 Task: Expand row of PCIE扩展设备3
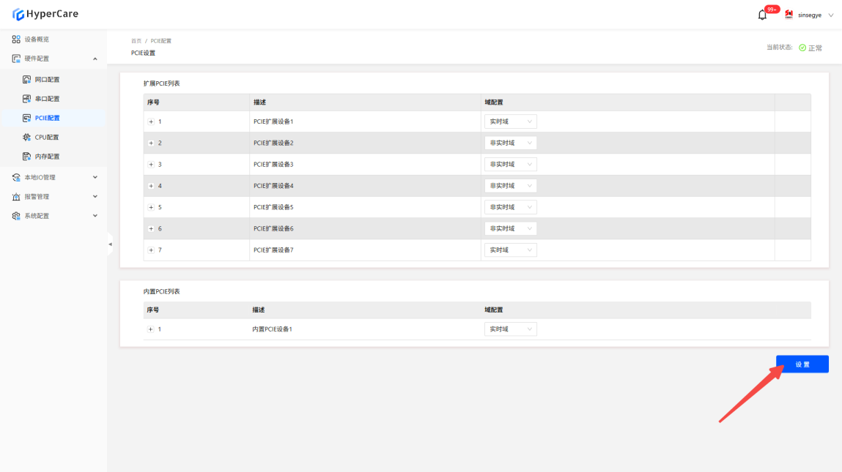click(151, 165)
